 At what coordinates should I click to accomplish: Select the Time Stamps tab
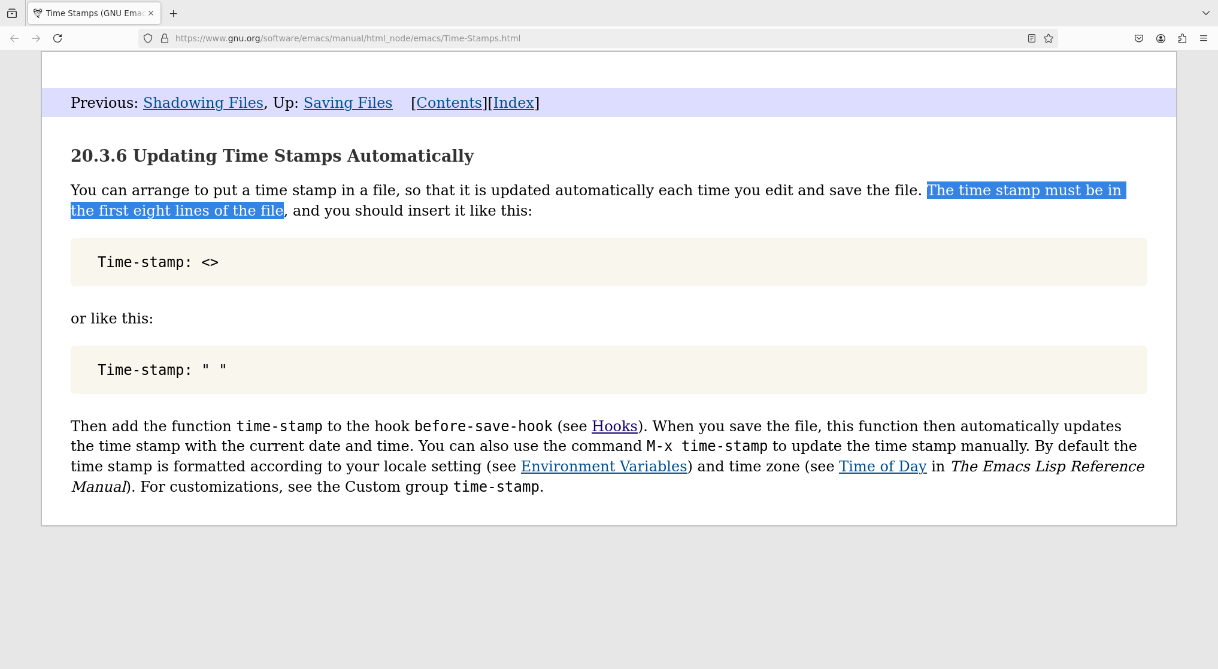click(x=90, y=13)
